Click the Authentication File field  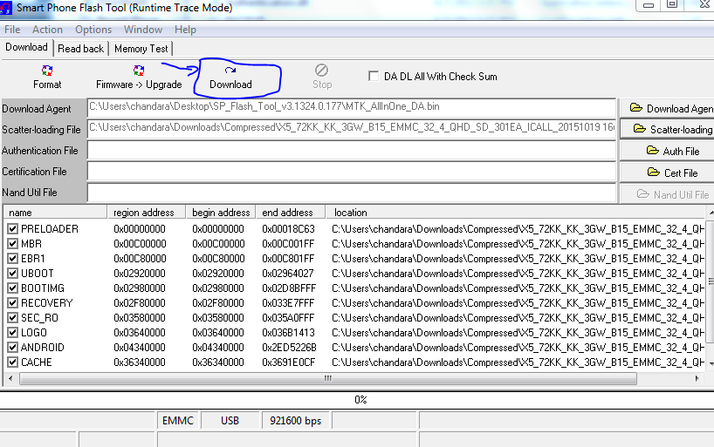click(352, 150)
